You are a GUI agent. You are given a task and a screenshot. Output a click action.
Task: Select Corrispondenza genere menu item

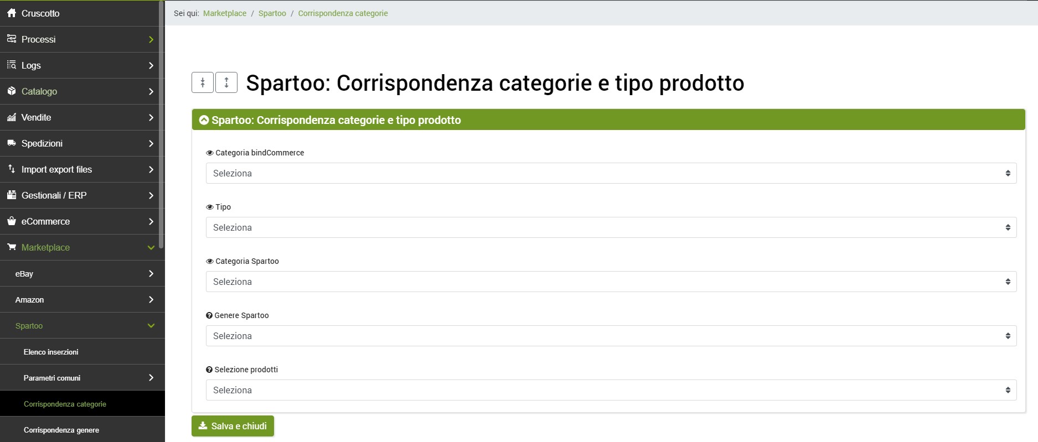[x=61, y=430]
